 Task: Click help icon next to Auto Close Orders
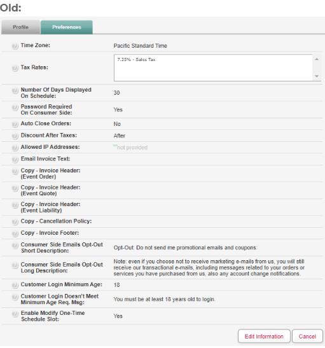tap(15, 124)
